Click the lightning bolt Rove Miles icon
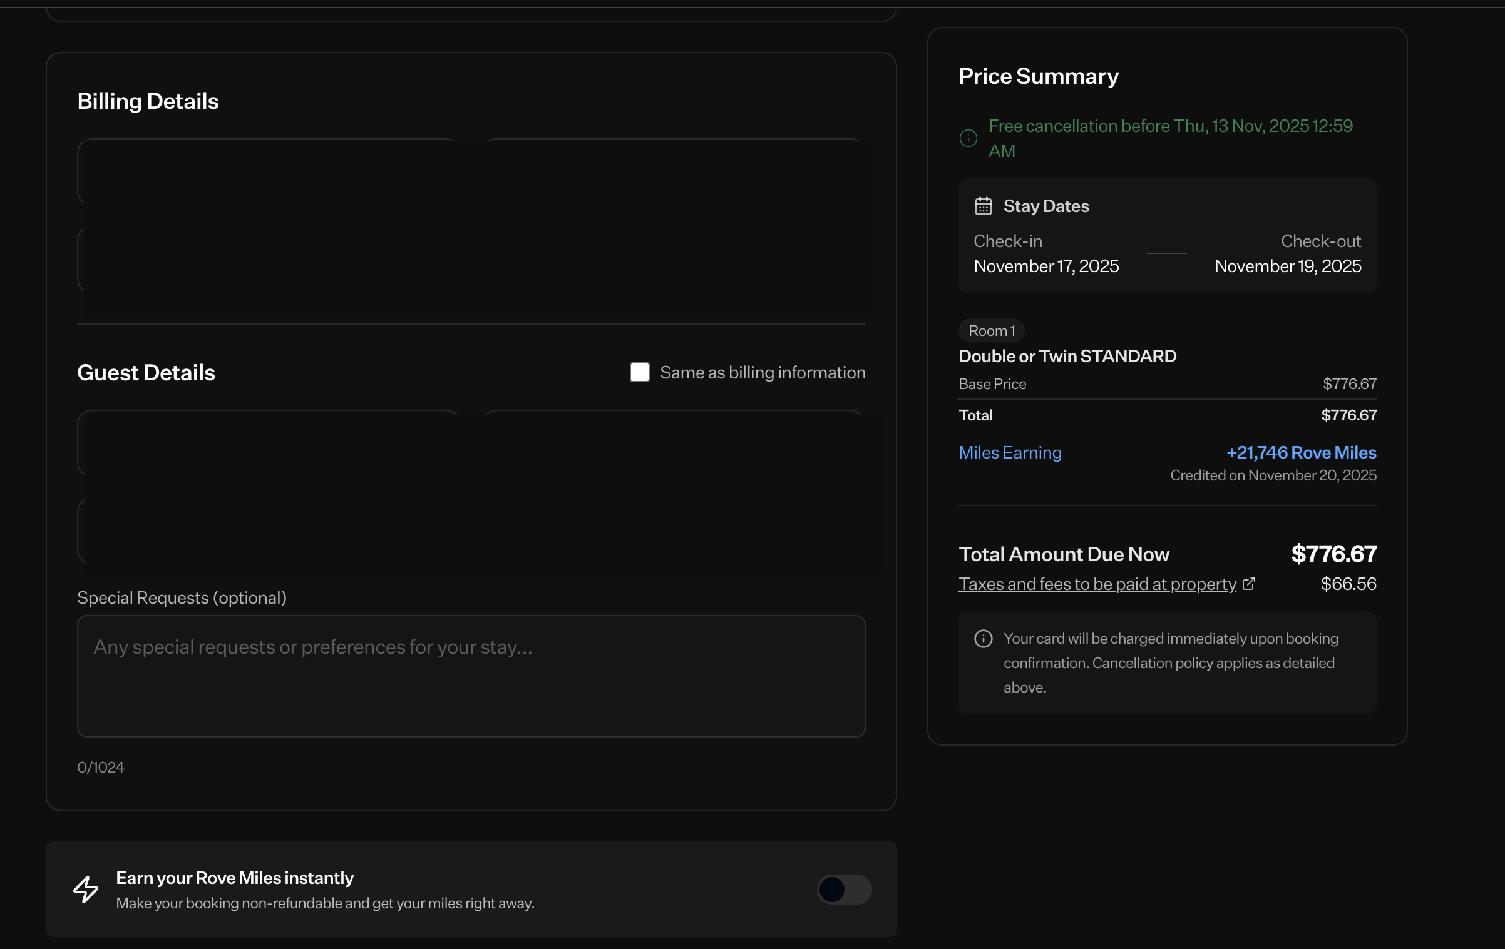The image size is (1505, 949). pyautogui.click(x=86, y=889)
